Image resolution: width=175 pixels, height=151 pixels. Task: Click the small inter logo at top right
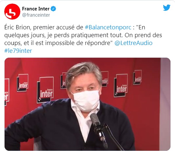click(x=138, y=77)
